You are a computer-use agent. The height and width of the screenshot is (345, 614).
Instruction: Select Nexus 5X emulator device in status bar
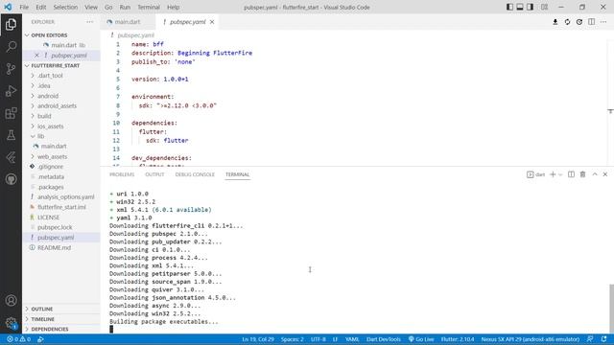click(x=531, y=339)
